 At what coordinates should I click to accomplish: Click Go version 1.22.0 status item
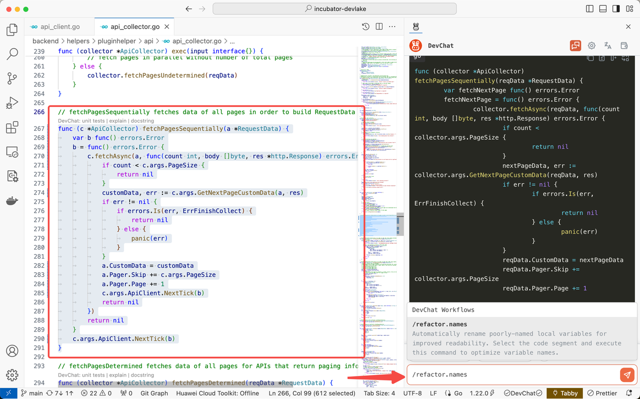(x=483, y=393)
